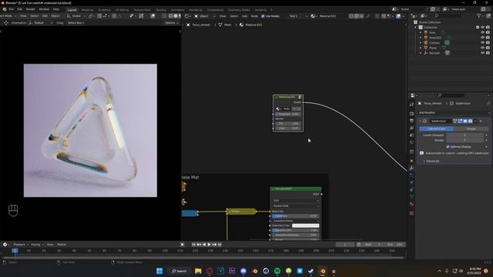Viewport: 493px width, 277px height.
Task: Select Catmull-Clark subdivision type
Action: [x=437, y=128]
